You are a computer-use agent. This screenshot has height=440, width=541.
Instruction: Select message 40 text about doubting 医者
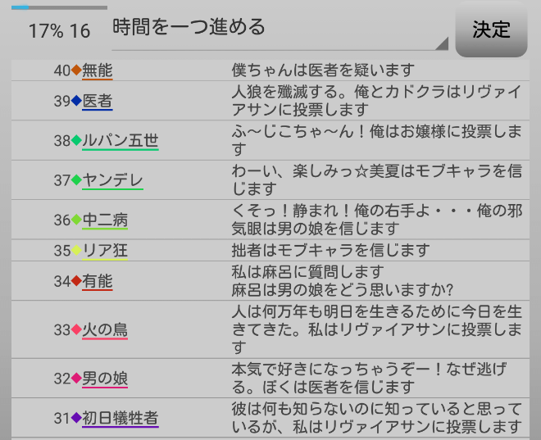(x=323, y=70)
